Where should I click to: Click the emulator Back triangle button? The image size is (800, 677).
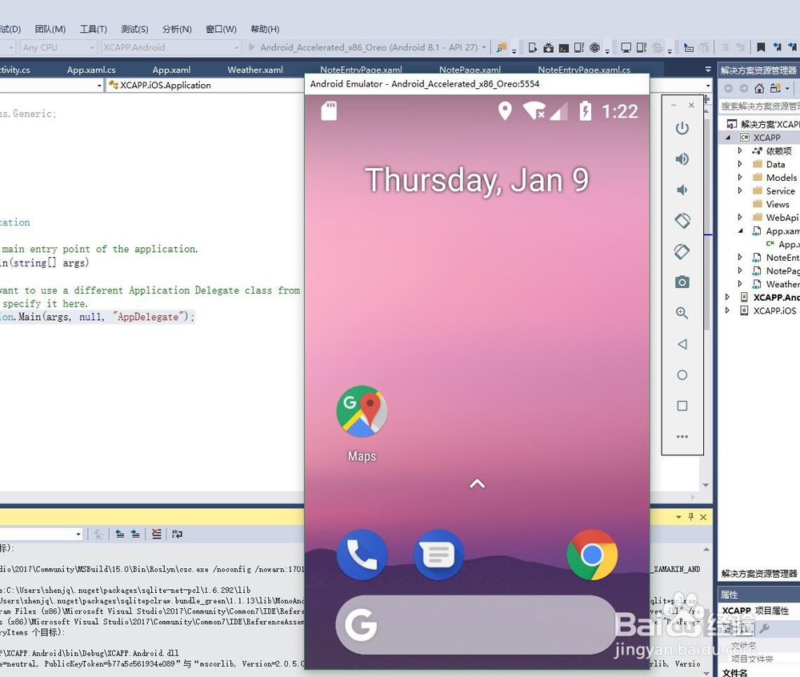point(682,344)
